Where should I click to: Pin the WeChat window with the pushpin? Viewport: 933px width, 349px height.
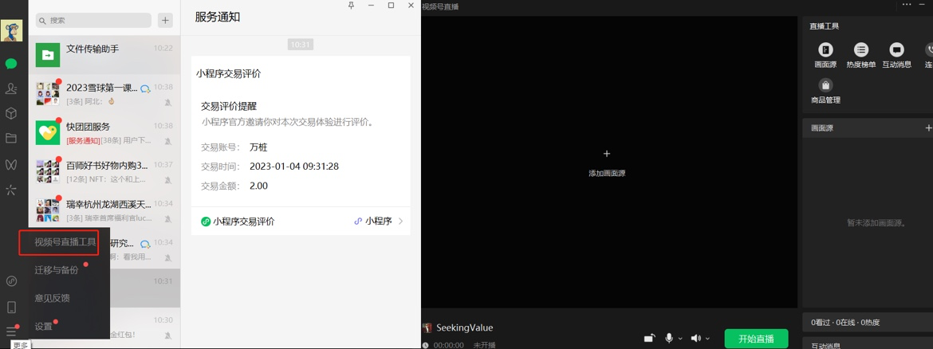pos(352,6)
